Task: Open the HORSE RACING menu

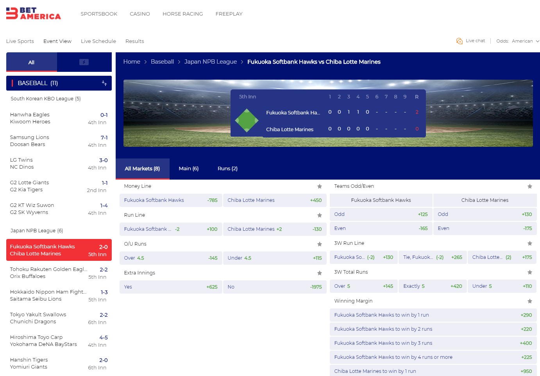Action: [183, 14]
